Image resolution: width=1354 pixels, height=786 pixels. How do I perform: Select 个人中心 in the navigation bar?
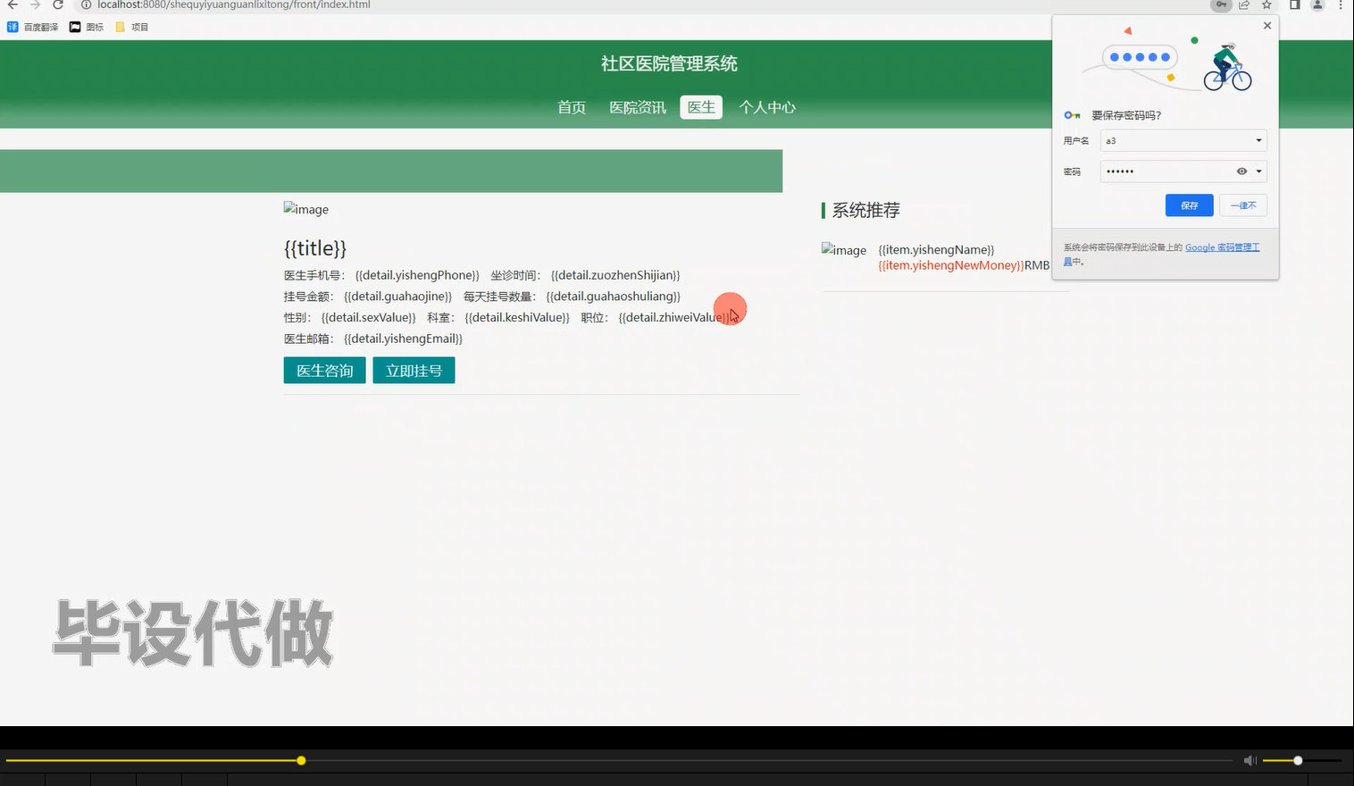click(x=766, y=107)
